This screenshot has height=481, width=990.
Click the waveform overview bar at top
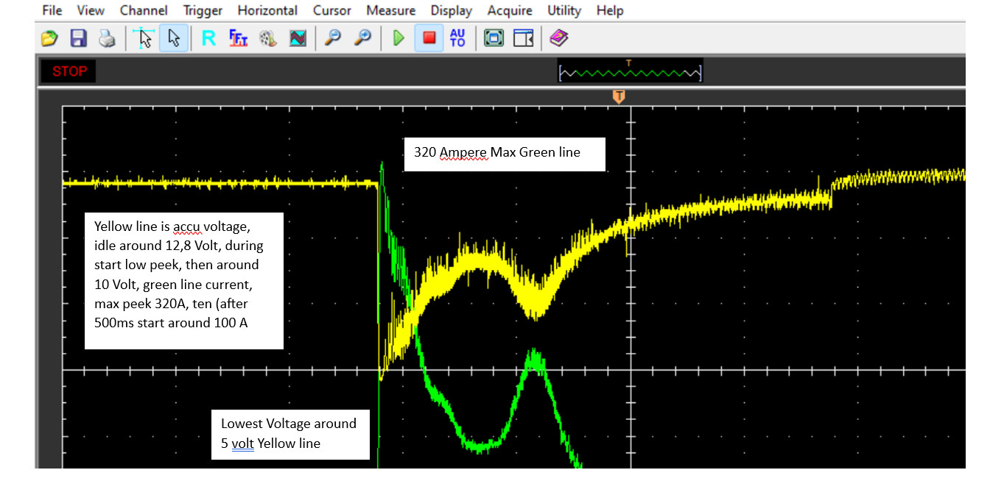point(630,72)
